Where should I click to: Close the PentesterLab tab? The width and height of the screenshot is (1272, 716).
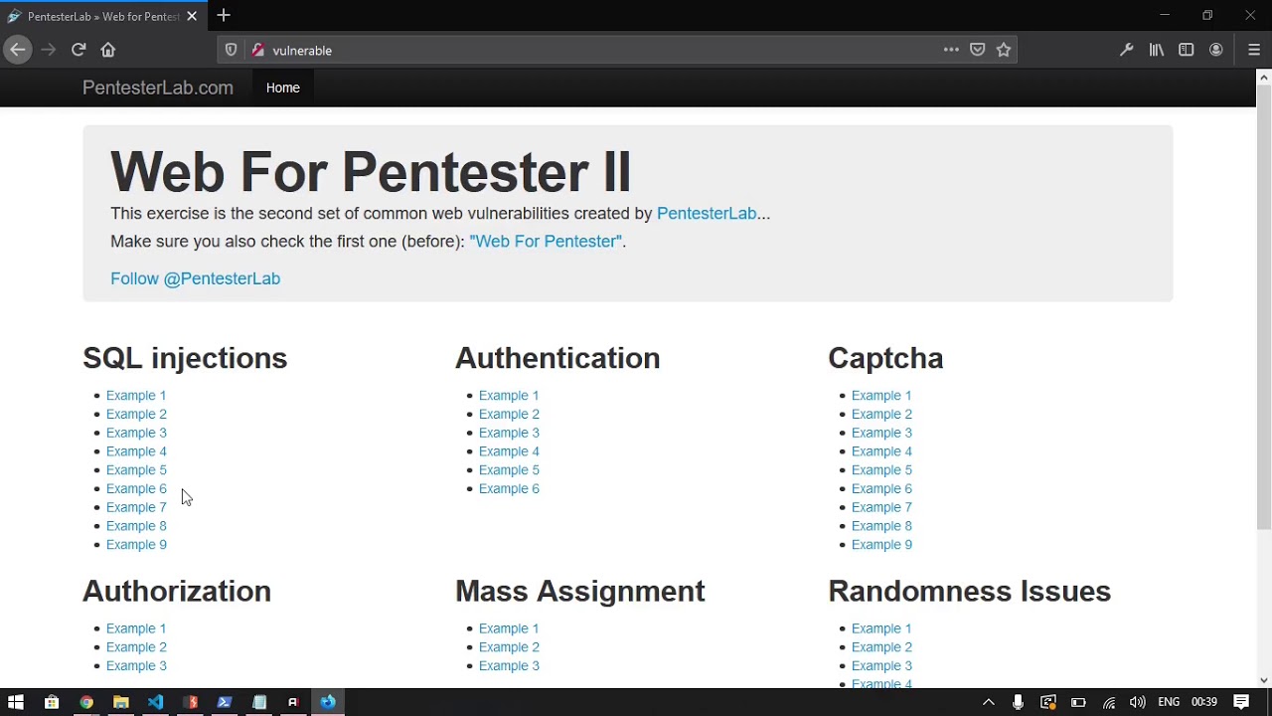pos(192,16)
